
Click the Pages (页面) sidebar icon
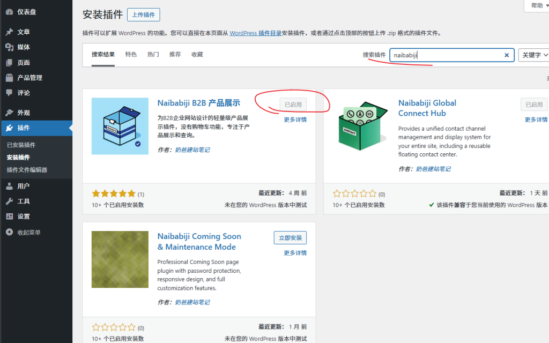[x=9, y=63]
